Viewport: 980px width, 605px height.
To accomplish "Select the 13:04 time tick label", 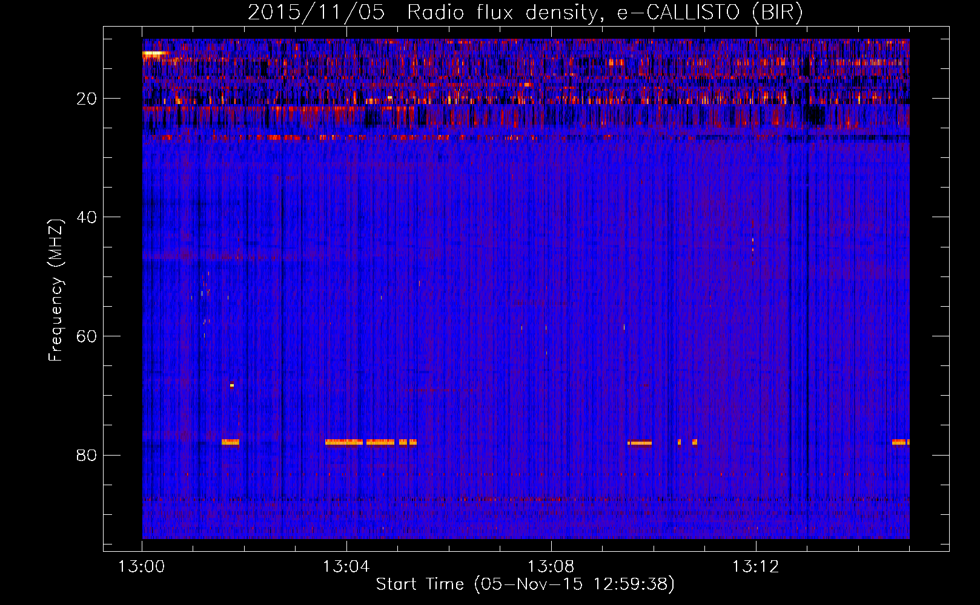I will point(346,567).
